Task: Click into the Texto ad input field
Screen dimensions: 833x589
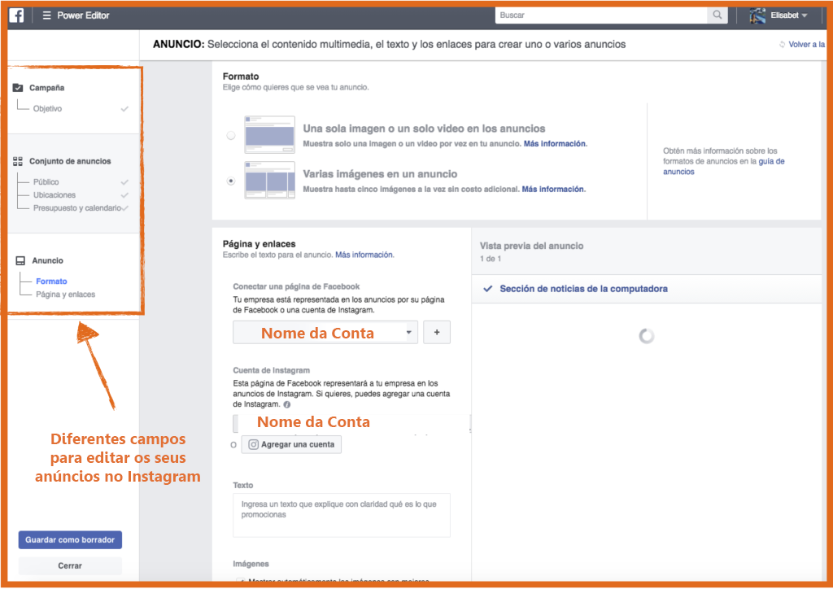Action: pyautogui.click(x=341, y=515)
